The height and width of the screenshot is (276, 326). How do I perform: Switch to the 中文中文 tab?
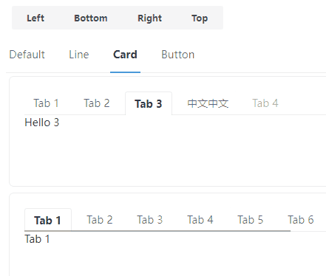pyautogui.click(x=208, y=103)
